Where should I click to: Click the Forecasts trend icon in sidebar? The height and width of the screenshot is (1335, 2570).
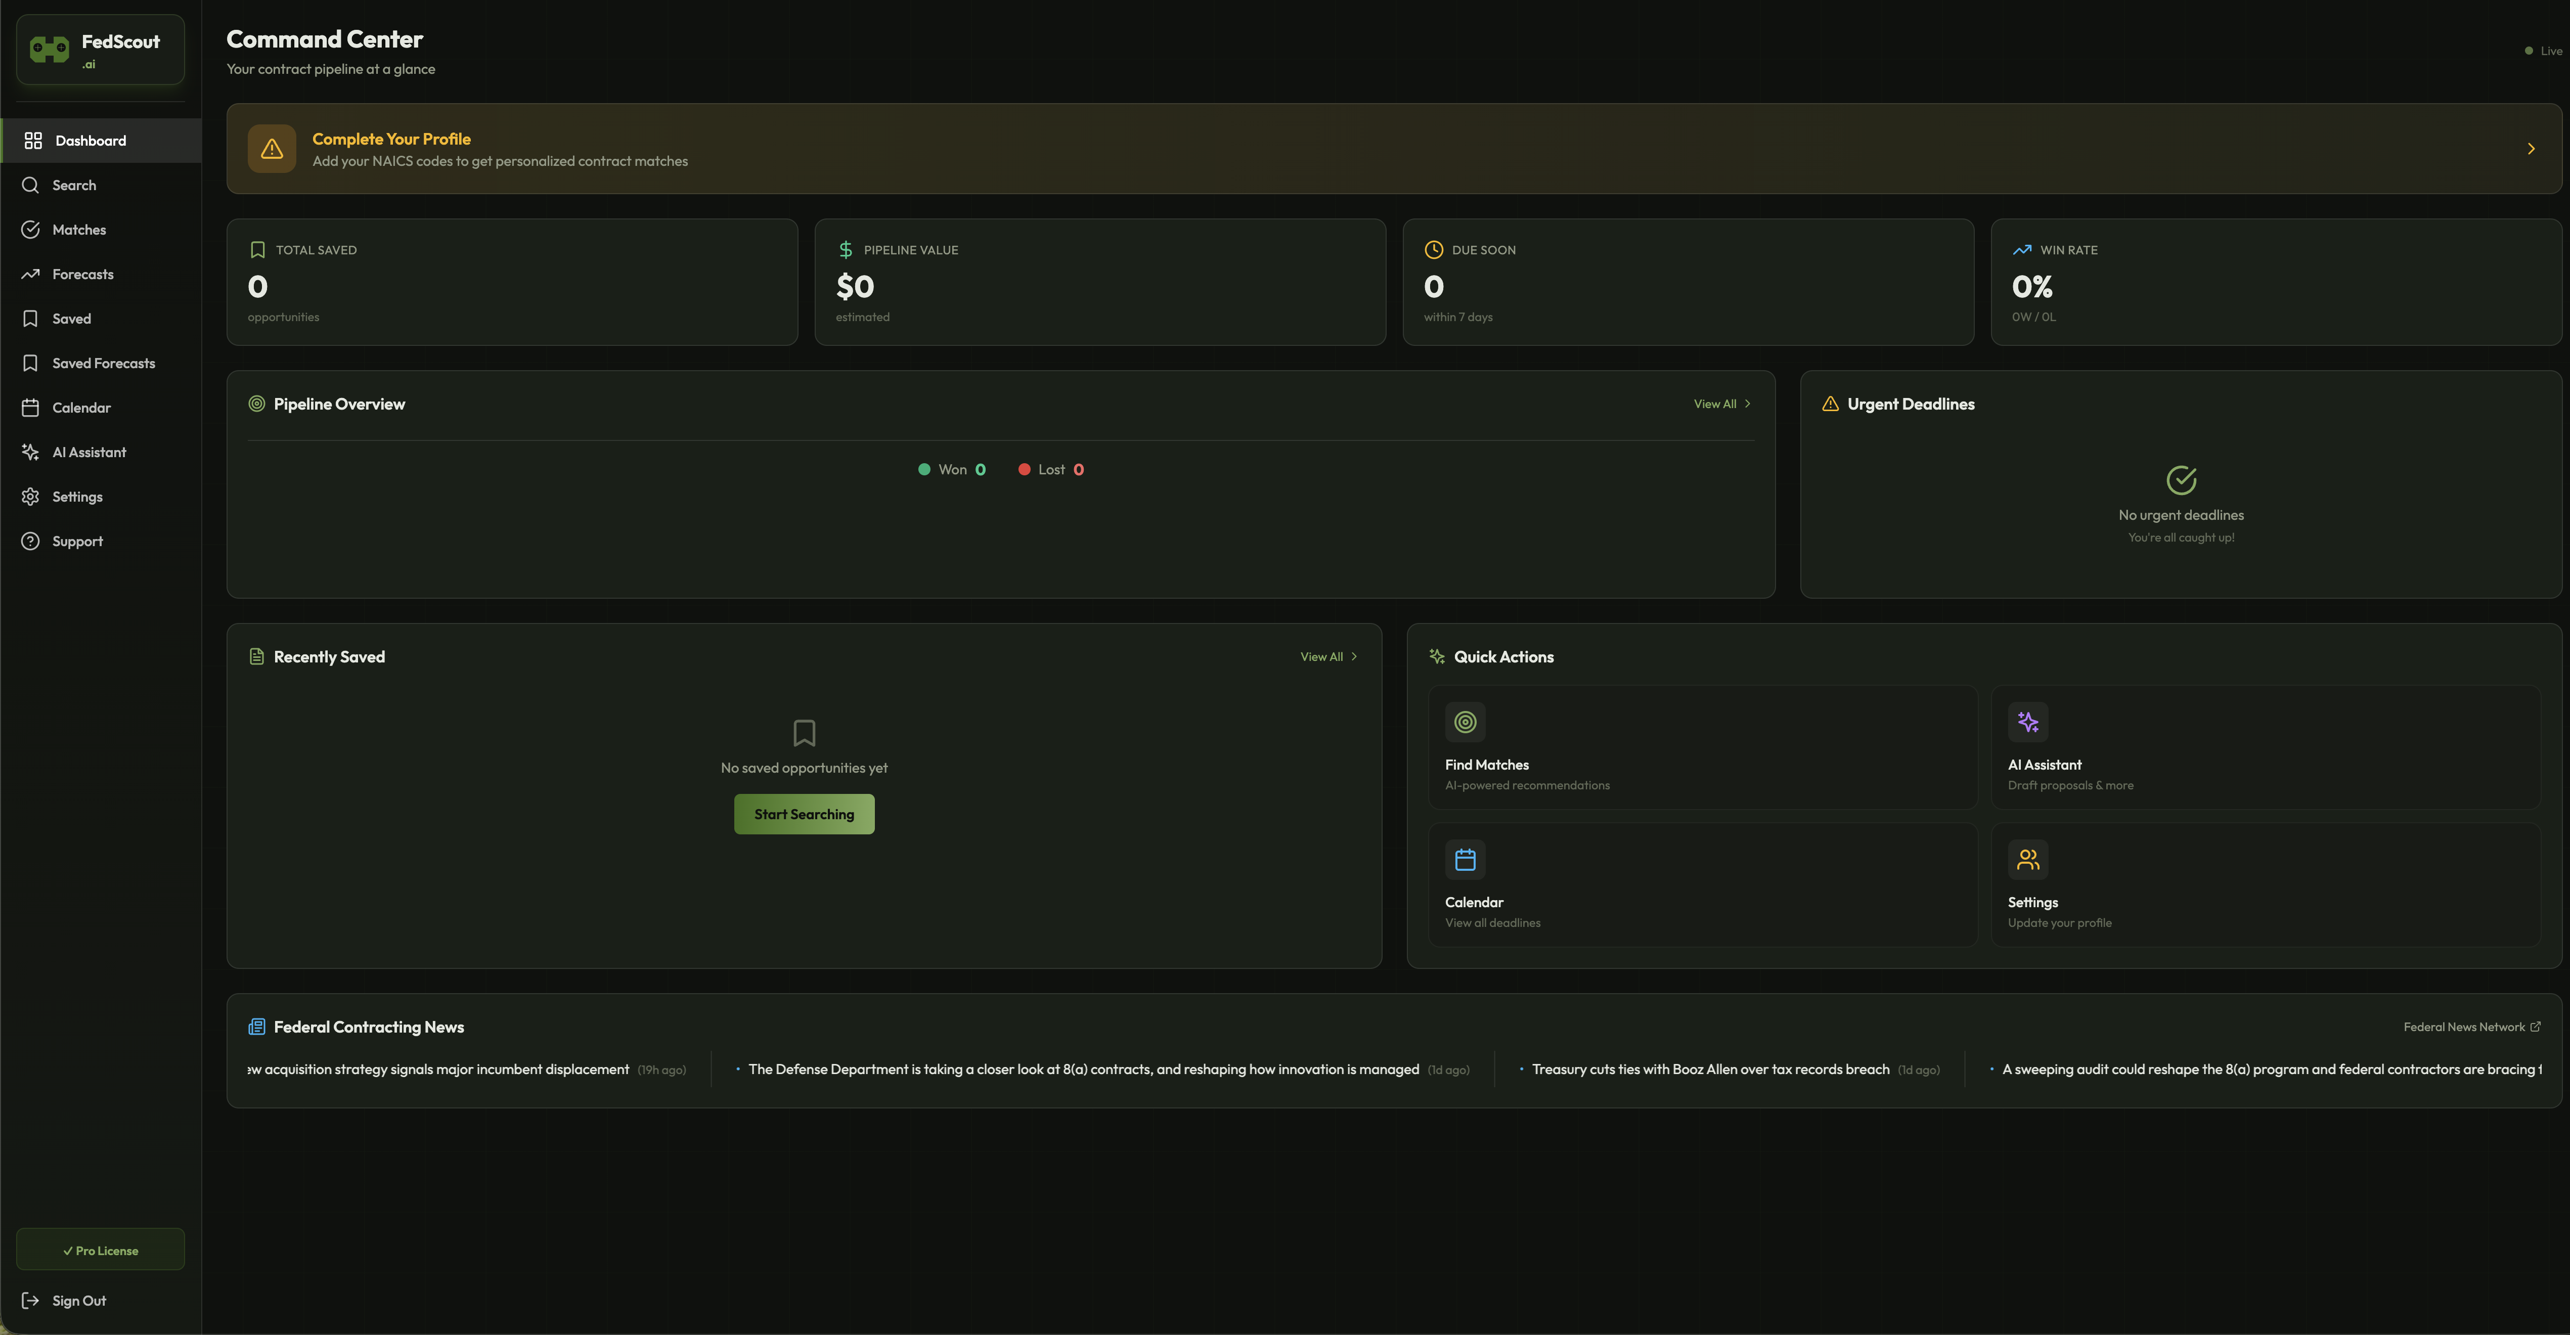click(x=31, y=275)
